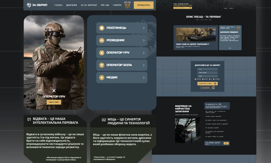Click the sniper photo in the FAQ section
This screenshot has width=271, height=163.
point(188,130)
